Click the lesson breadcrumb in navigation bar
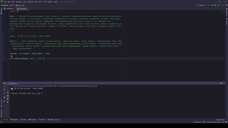The image size is (228, 128). click(12, 5)
